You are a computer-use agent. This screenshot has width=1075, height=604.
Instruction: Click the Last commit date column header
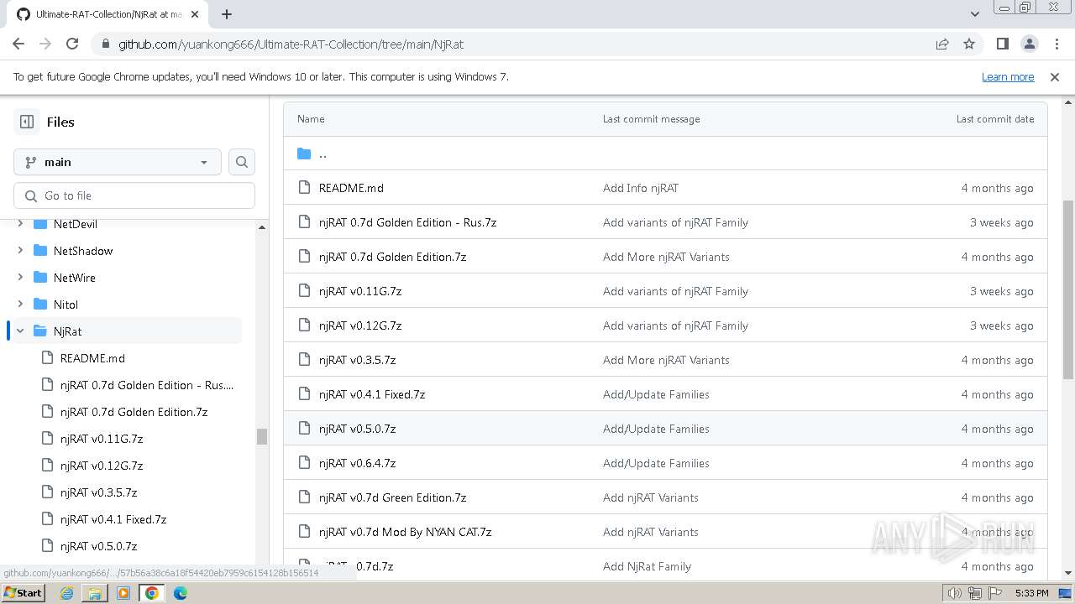pos(995,119)
